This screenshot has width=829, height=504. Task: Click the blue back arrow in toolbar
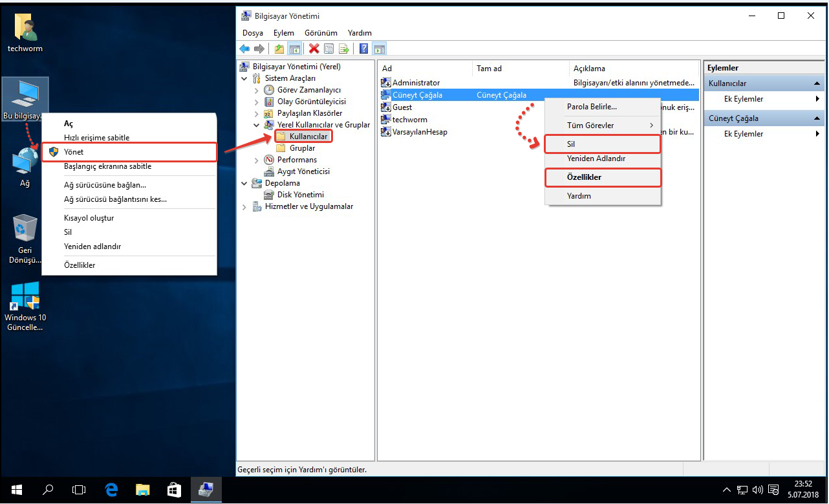click(244, 49)
